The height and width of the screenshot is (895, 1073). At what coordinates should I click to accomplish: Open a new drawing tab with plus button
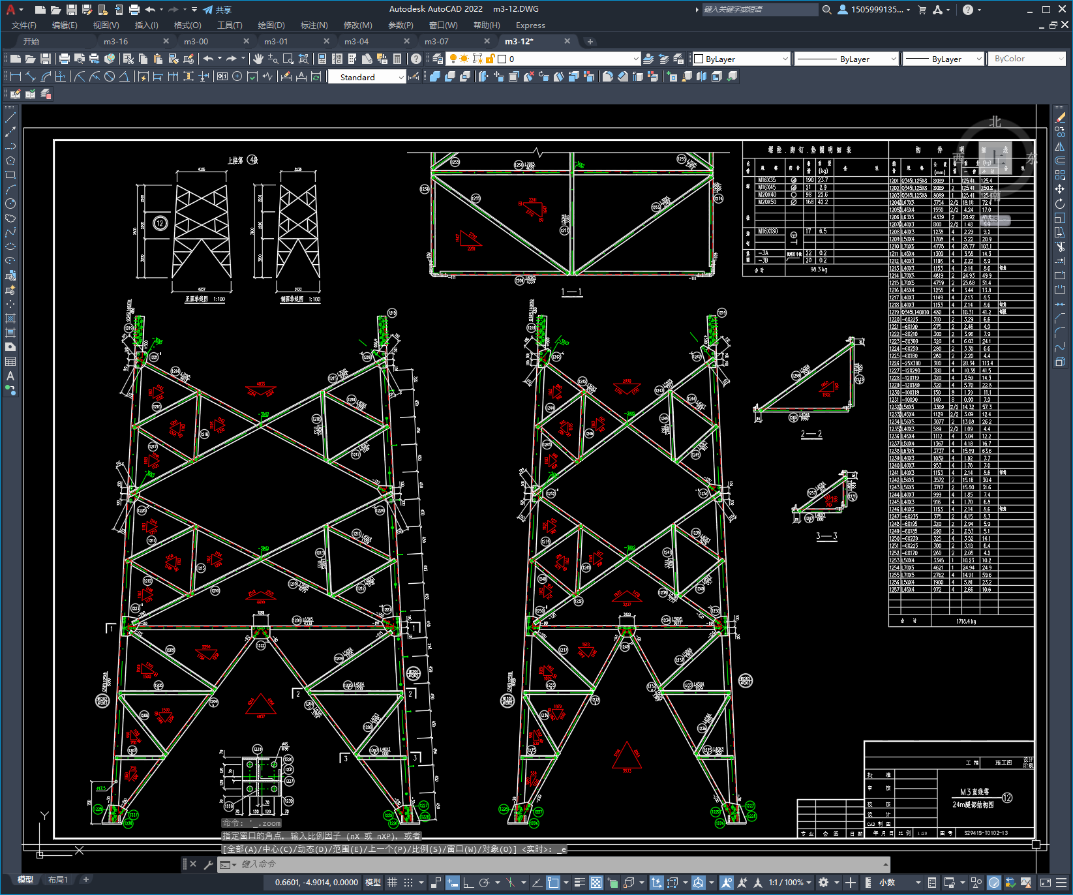pyautogui.click(x=590, y=42)
